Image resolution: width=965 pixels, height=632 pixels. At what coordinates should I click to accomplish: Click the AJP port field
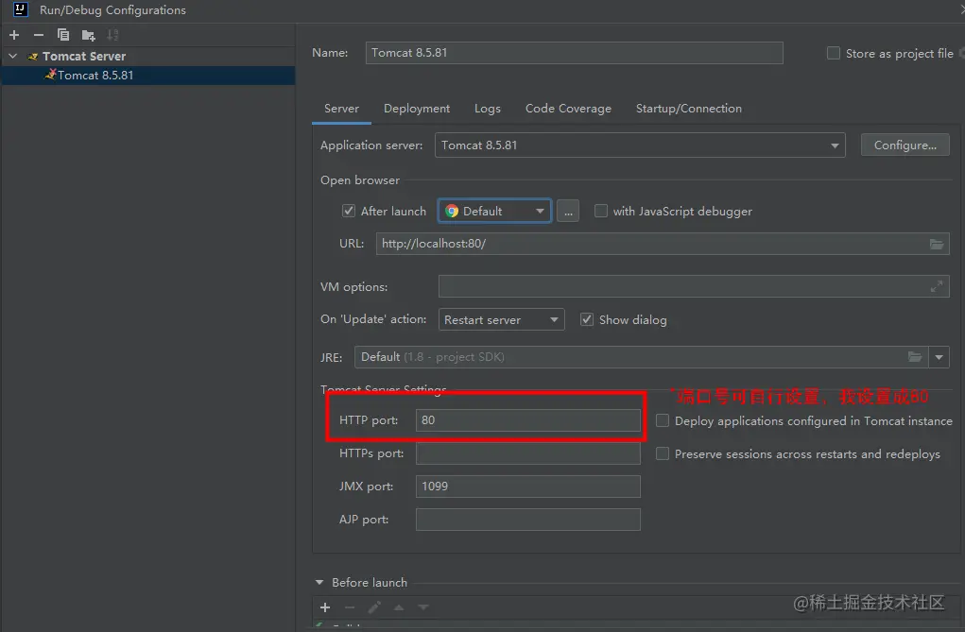[528, 520]
